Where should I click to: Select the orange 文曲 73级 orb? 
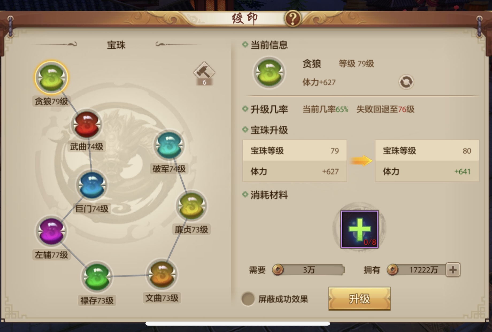click(162, 274)
